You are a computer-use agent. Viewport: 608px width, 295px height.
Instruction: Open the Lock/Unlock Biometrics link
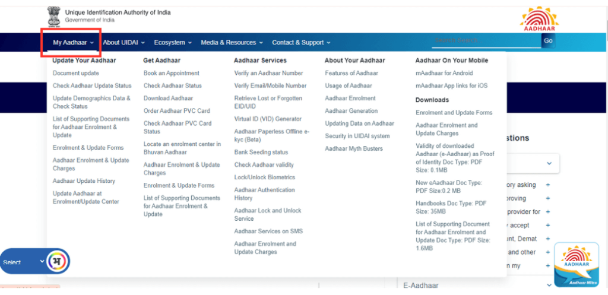(x=264, y=177)
